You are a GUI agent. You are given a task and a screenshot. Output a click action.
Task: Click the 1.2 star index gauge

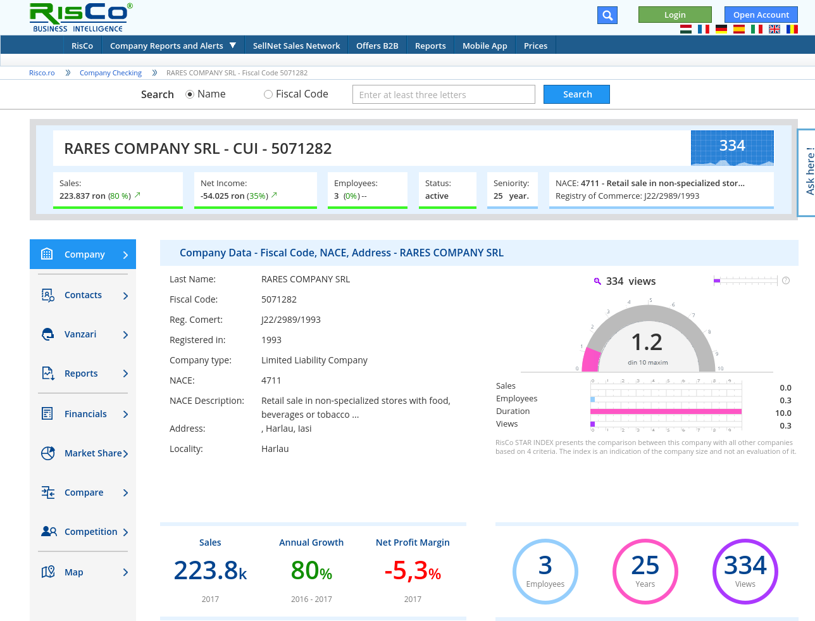tap(647, 339)
